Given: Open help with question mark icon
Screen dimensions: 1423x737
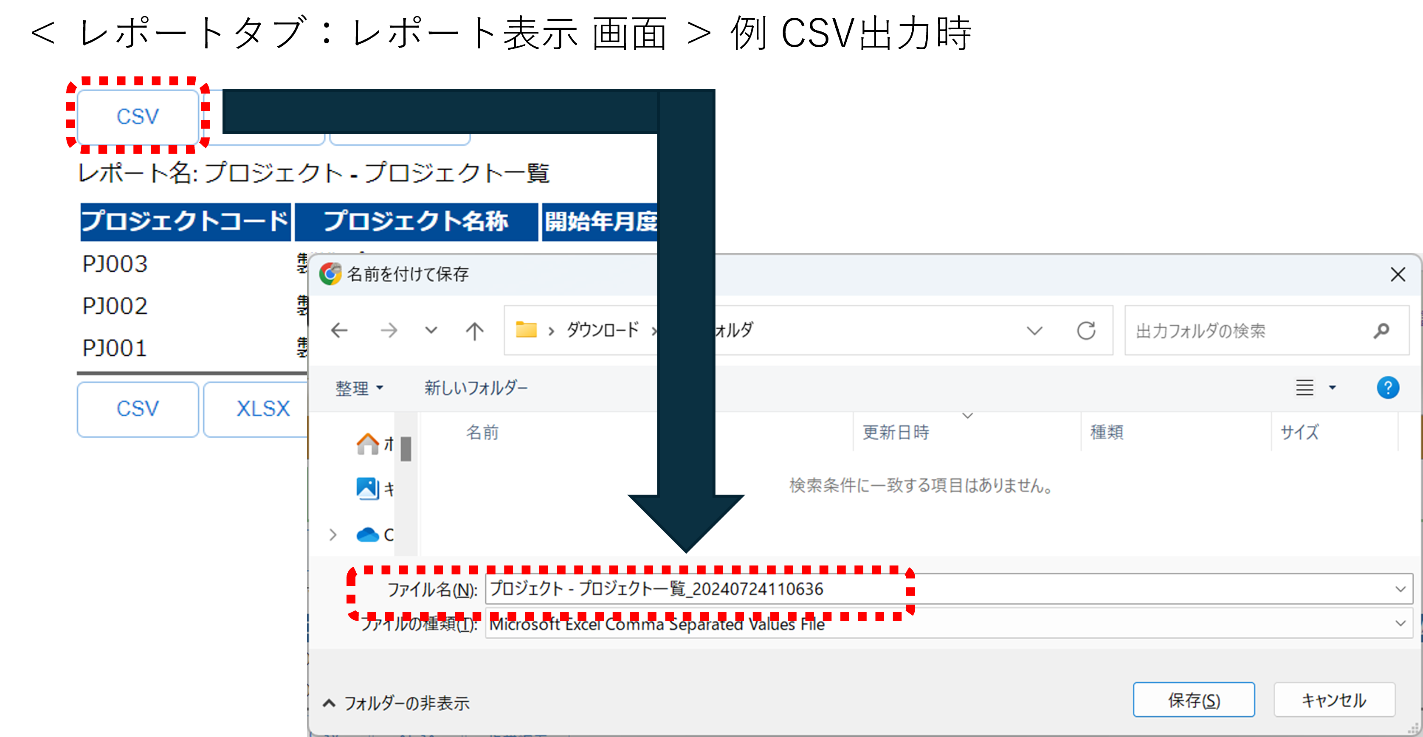Looking at the screenshot, I should pyautogui.click(x=1388, y=388).
